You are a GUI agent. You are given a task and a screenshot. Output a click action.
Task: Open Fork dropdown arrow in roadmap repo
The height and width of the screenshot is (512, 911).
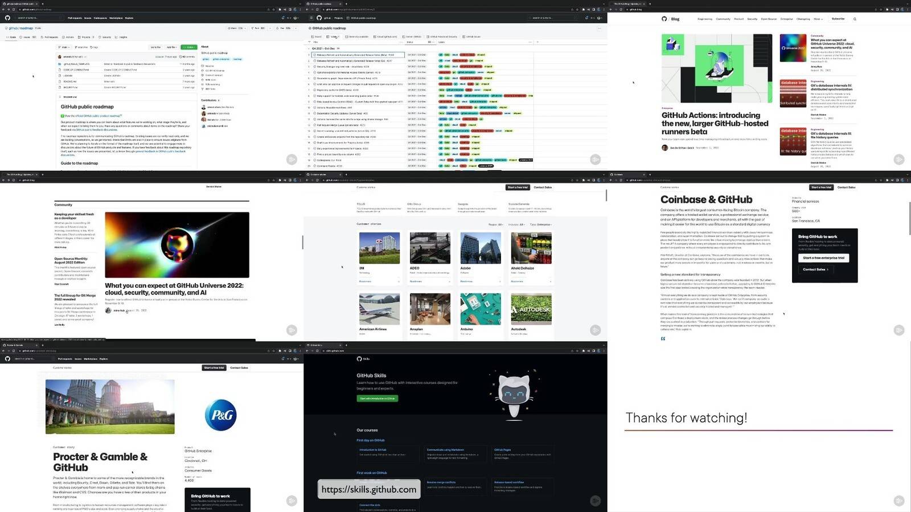(270, 28)
